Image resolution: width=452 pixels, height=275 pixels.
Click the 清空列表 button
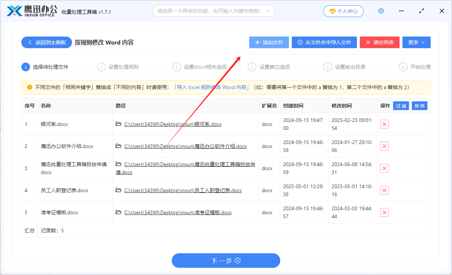pyautogui.click(x=379, y=42)
